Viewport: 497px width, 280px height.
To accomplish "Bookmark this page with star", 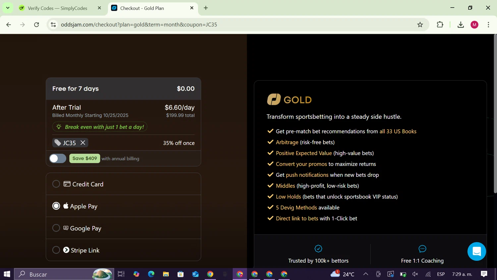I will coord(420,25).
